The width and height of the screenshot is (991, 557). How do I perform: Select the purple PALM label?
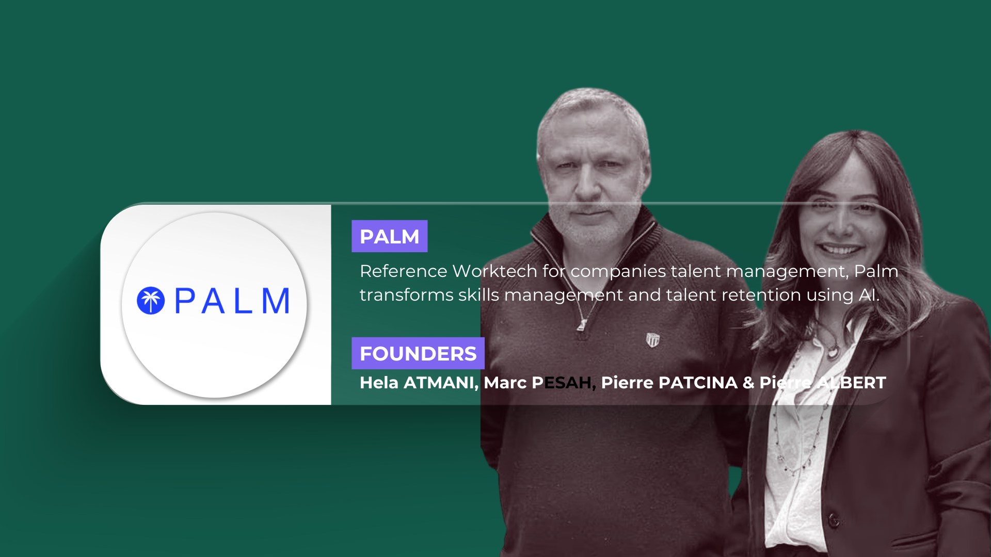[390, 236]
